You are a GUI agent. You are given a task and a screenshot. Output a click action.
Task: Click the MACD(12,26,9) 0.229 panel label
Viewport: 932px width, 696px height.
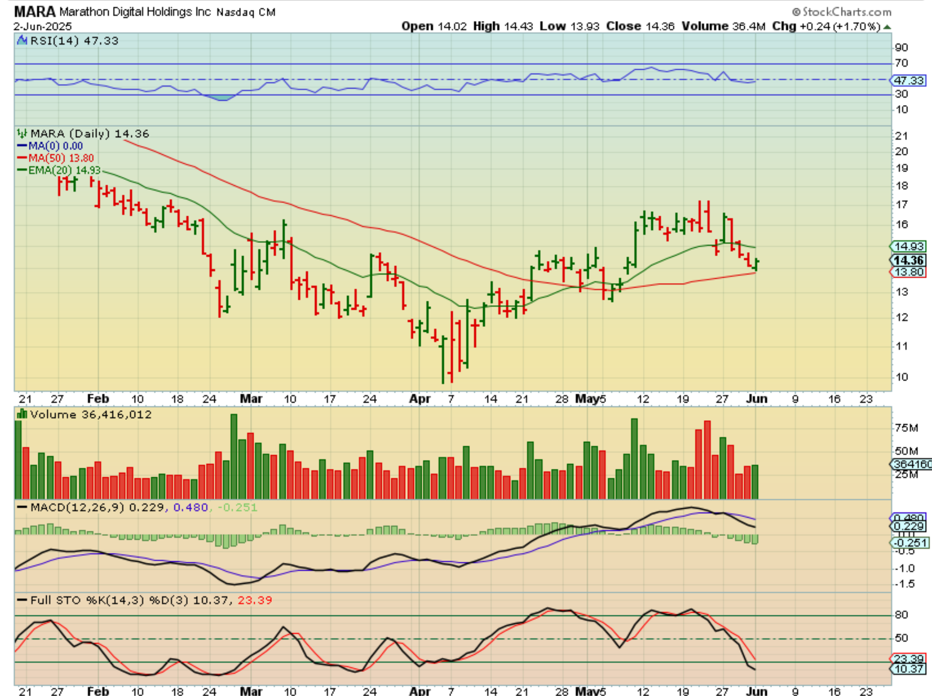[x=97, y=507]
